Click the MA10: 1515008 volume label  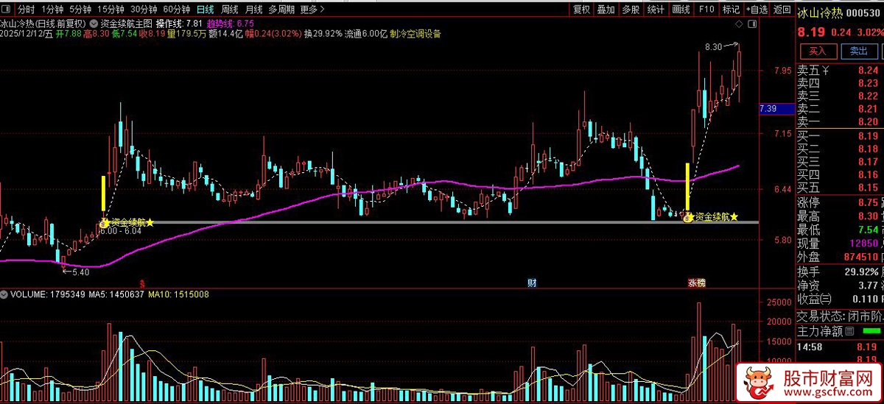[180, 294]
